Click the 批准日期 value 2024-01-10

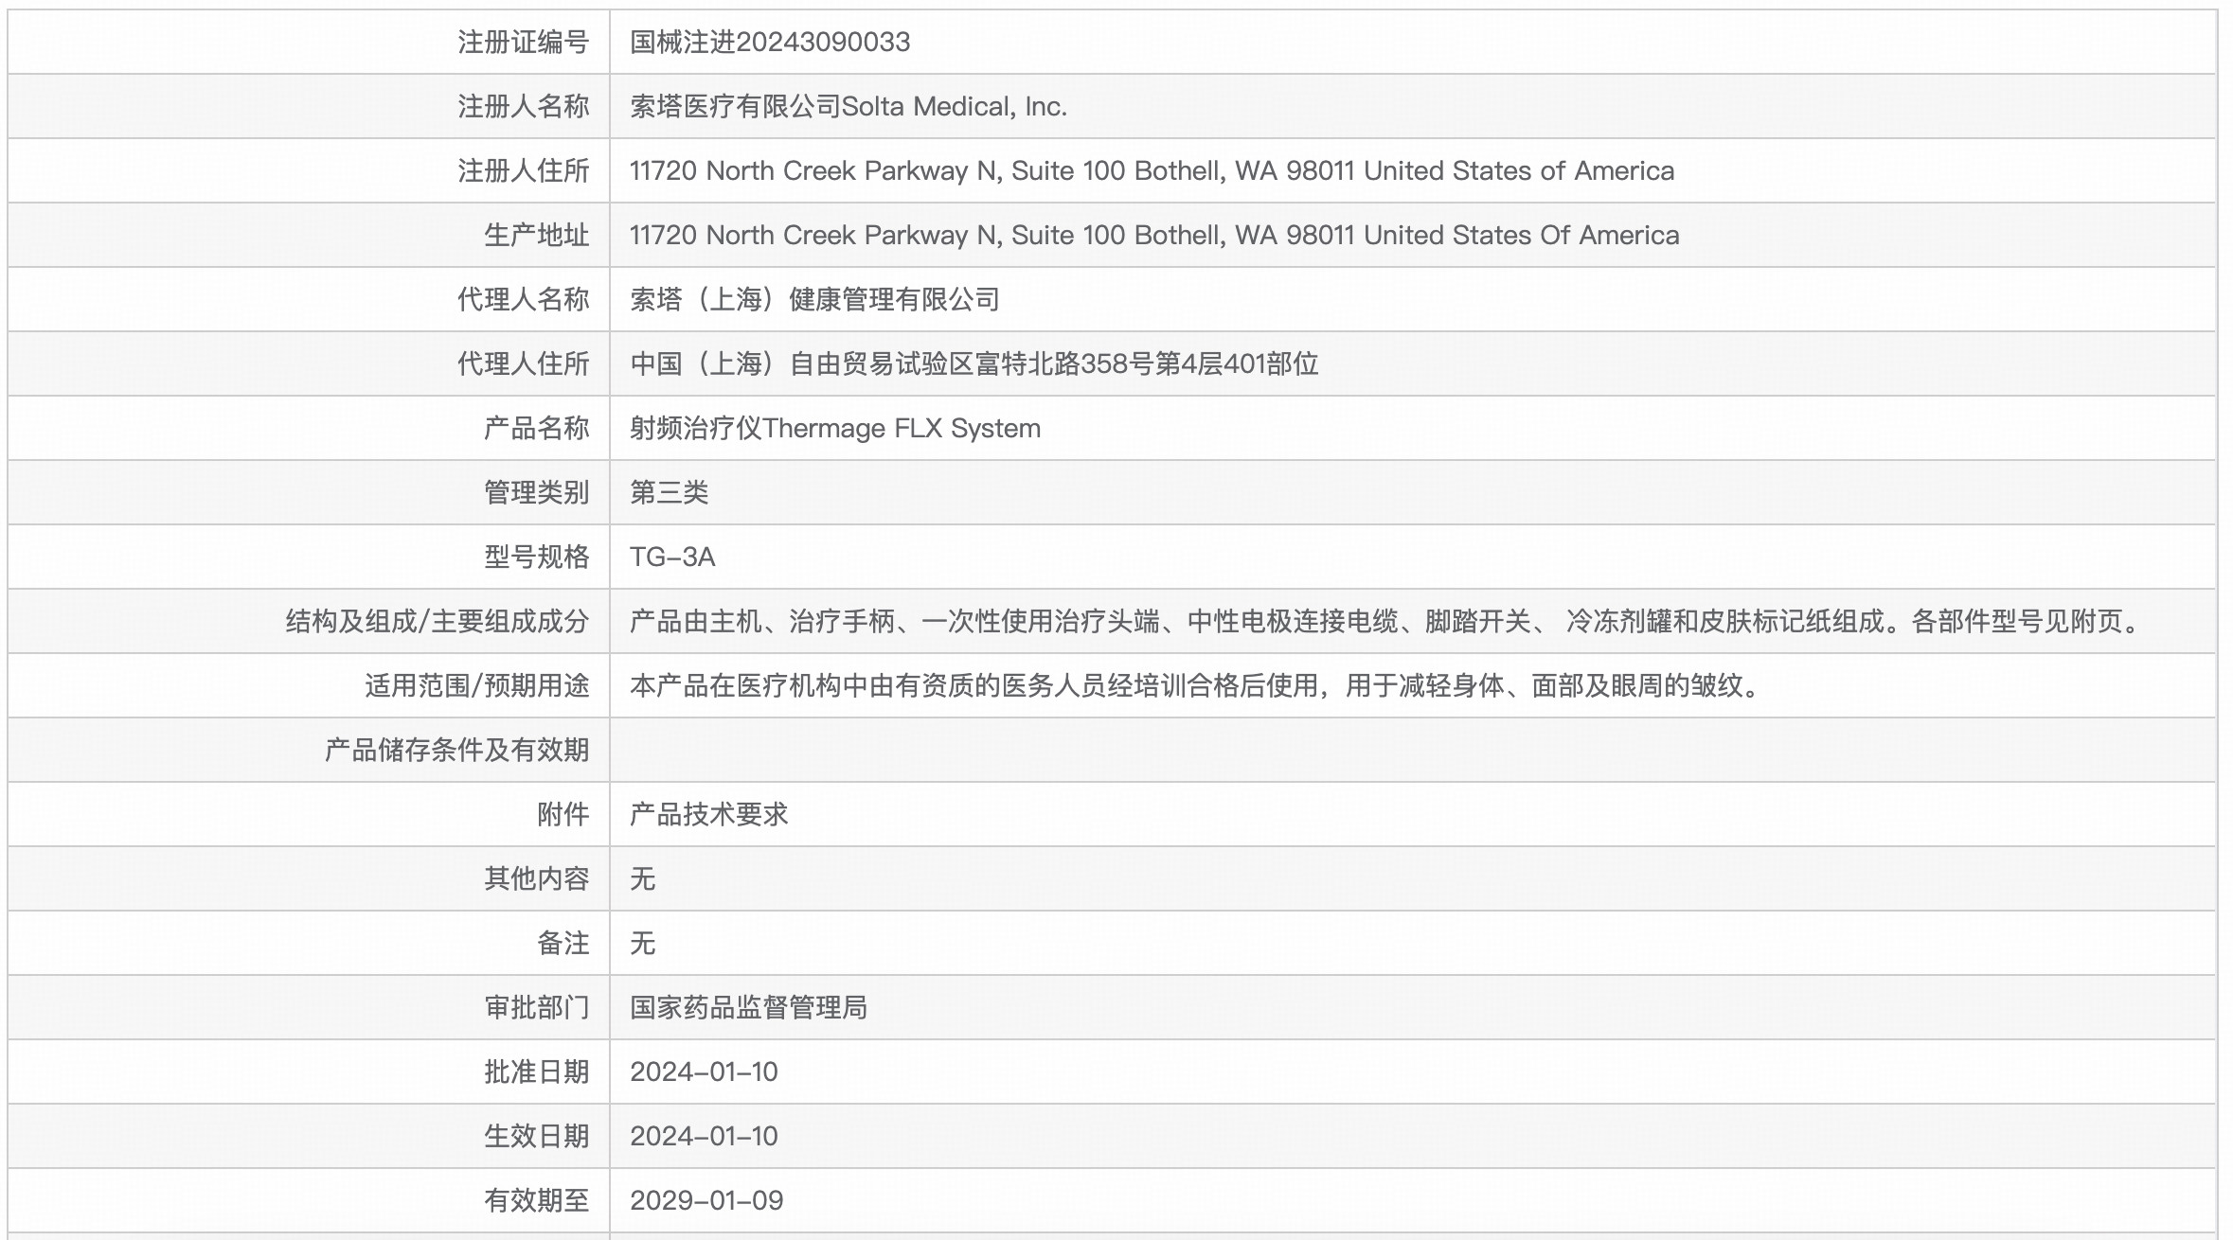(x=703, y=1072)
